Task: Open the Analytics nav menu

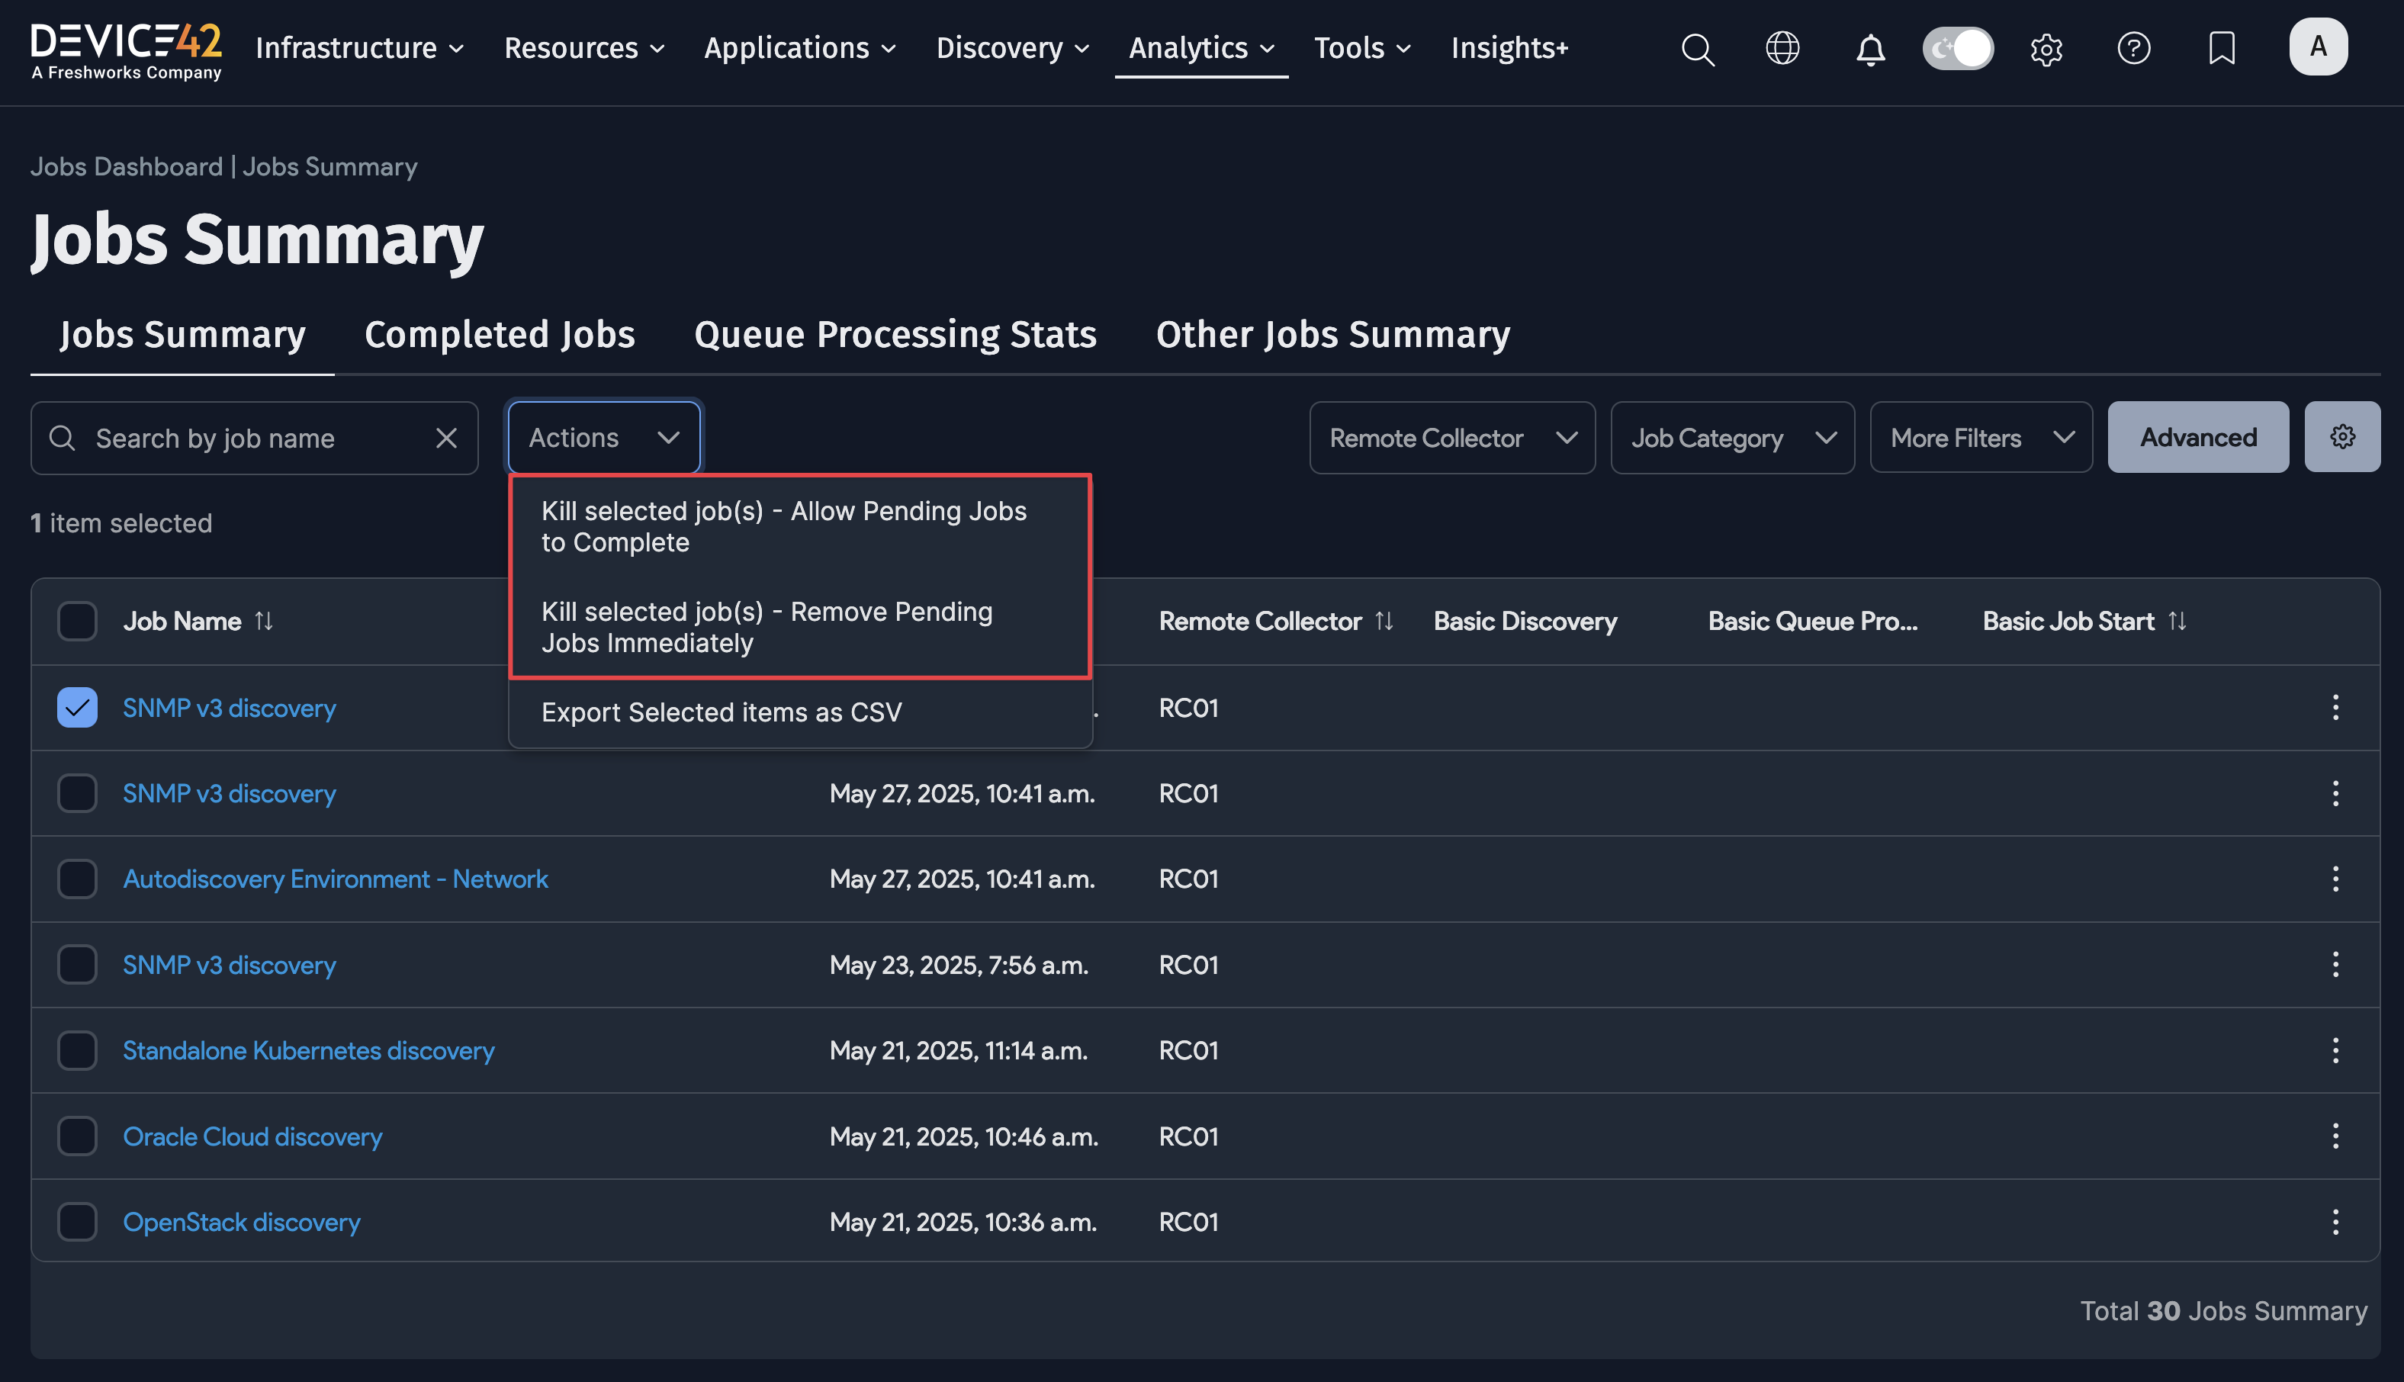Action: tap(1200, 47)
